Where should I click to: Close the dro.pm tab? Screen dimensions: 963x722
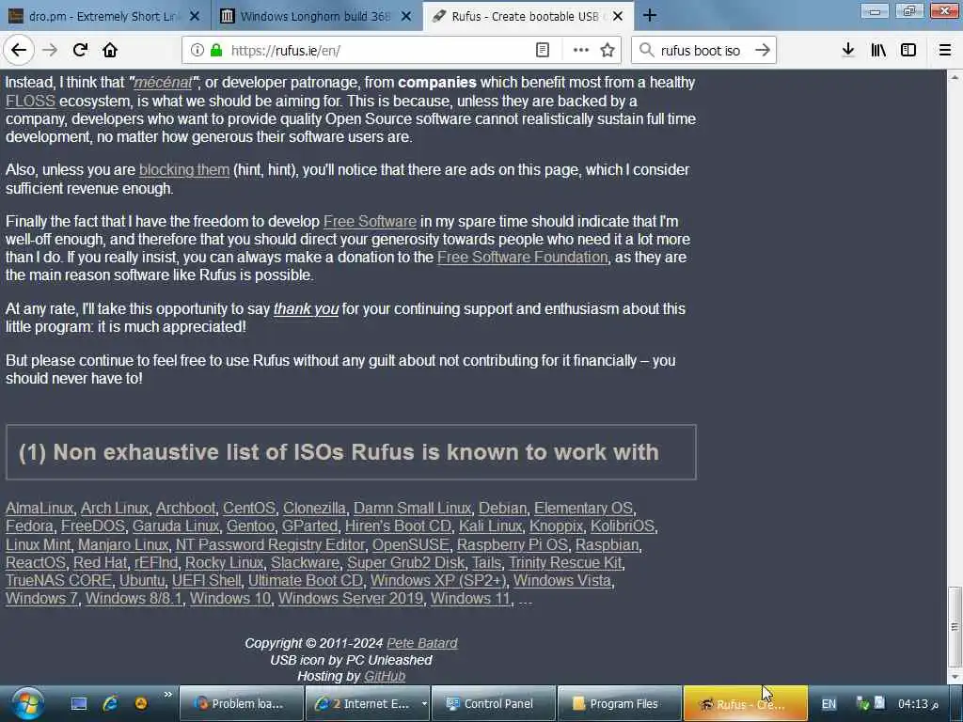pos(195,17)
